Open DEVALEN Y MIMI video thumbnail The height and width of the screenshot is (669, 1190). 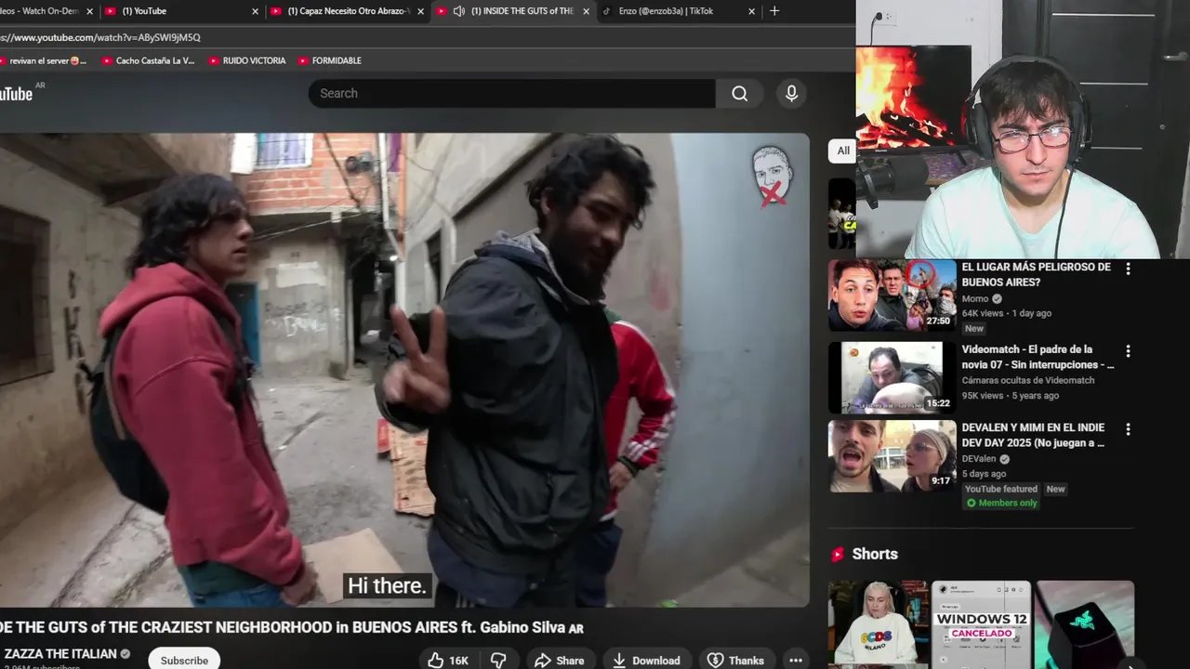[x=892, y=455]
